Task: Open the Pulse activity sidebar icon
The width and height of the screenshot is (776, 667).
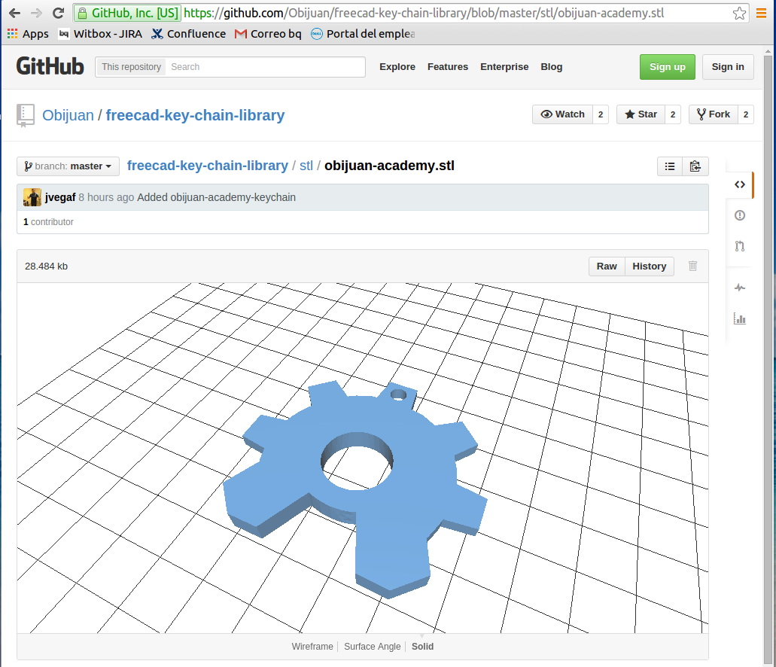Action: click(740, 288)
